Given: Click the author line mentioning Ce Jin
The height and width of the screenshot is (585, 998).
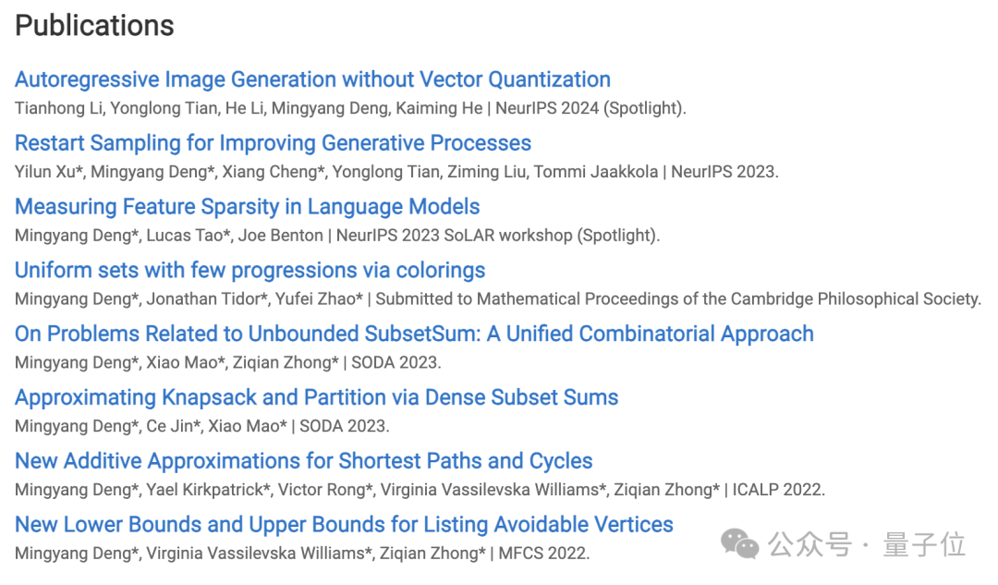Looking at the screenshot, I should pos(202,426).
